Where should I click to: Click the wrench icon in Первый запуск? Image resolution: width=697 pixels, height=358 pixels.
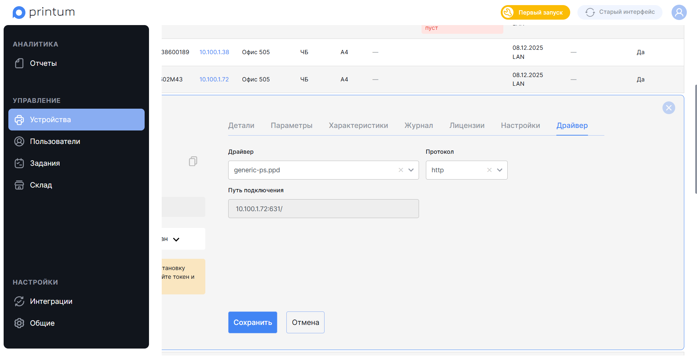508,12
